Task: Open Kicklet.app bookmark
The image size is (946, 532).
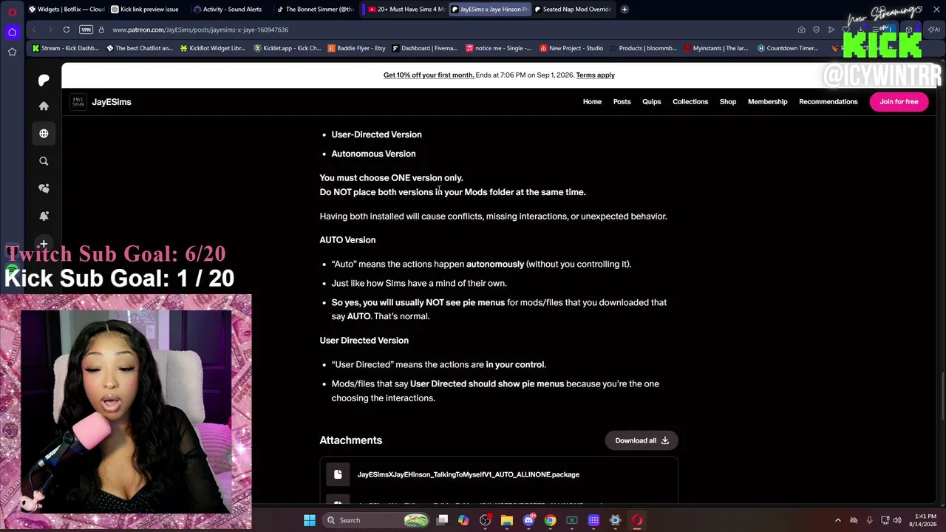Action: tap(287, 49)
